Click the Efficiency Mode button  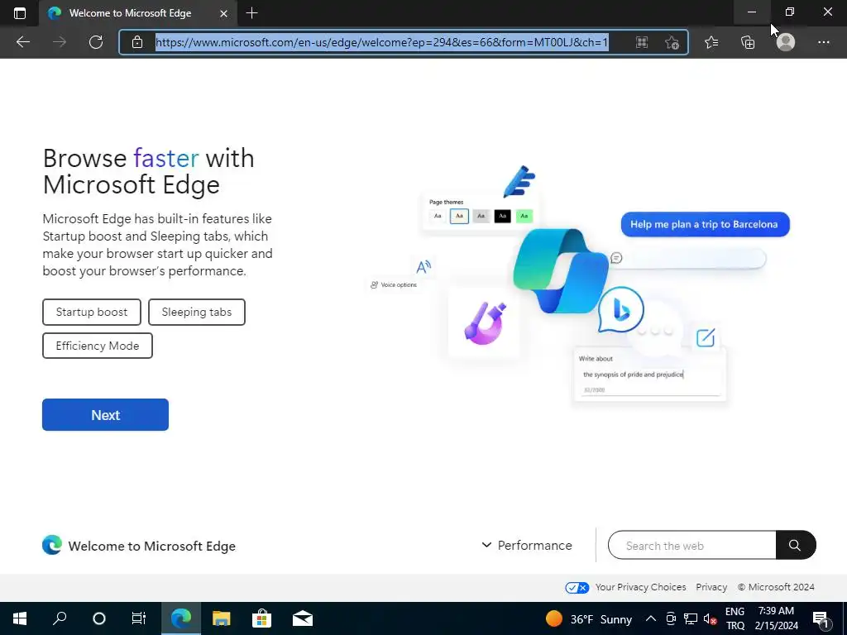98,346
